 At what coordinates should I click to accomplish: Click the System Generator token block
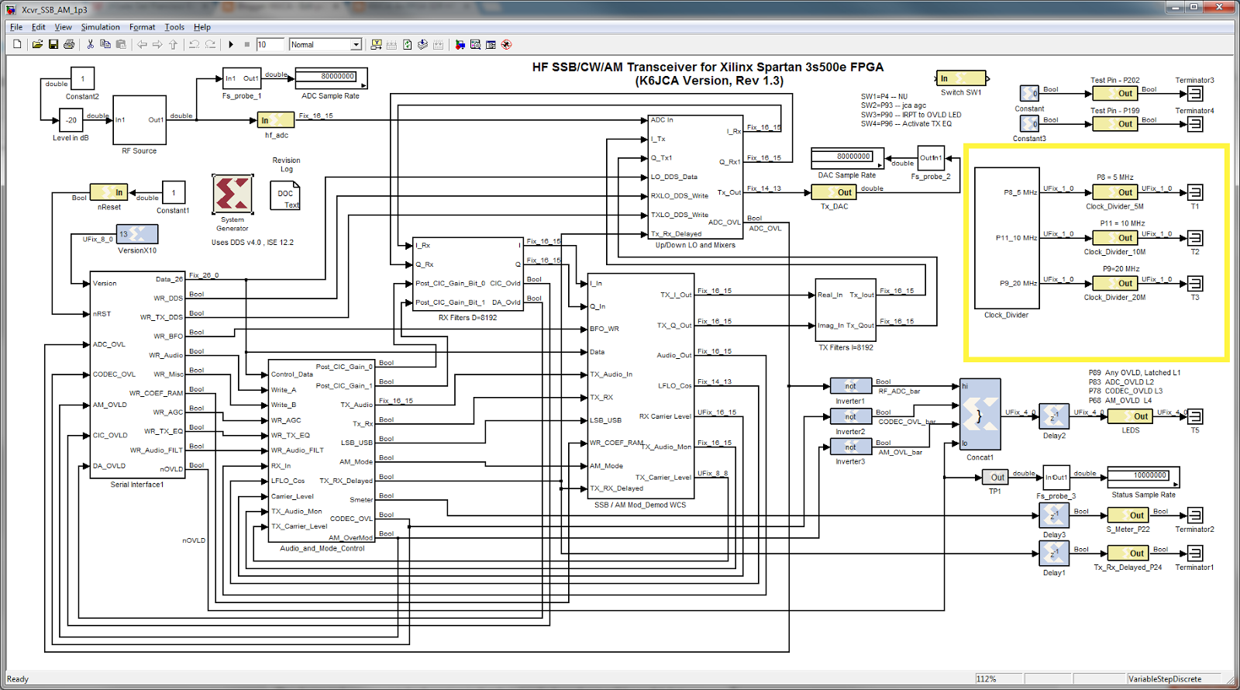pos(232,194)
